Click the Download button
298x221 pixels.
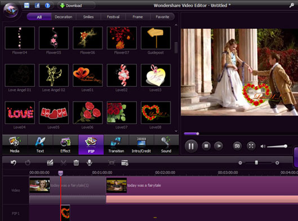76,6
